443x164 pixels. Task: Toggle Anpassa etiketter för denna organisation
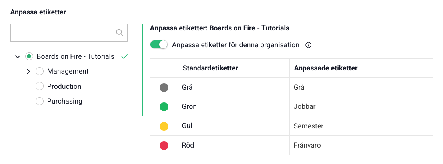(159, 45)
